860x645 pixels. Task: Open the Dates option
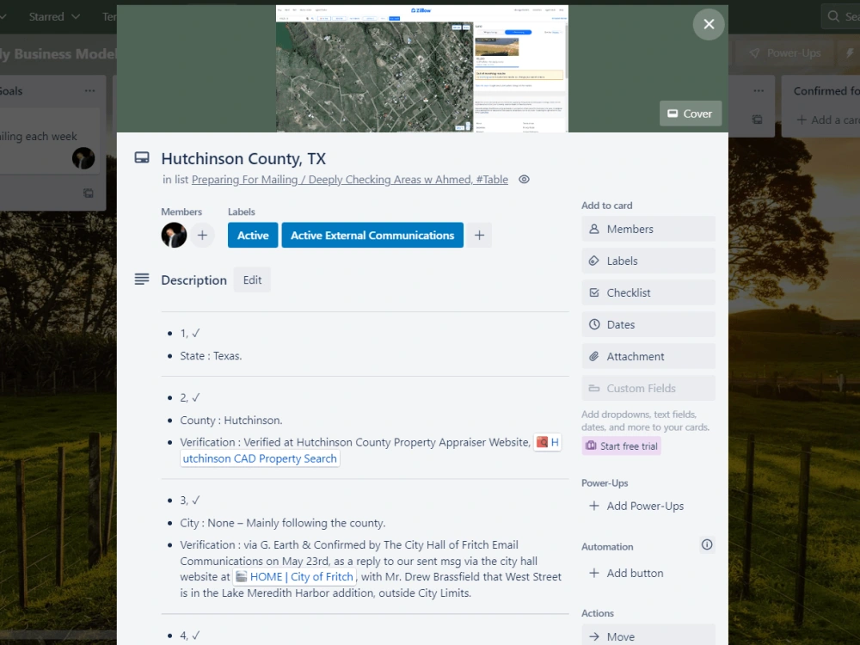tap(648, 325)
